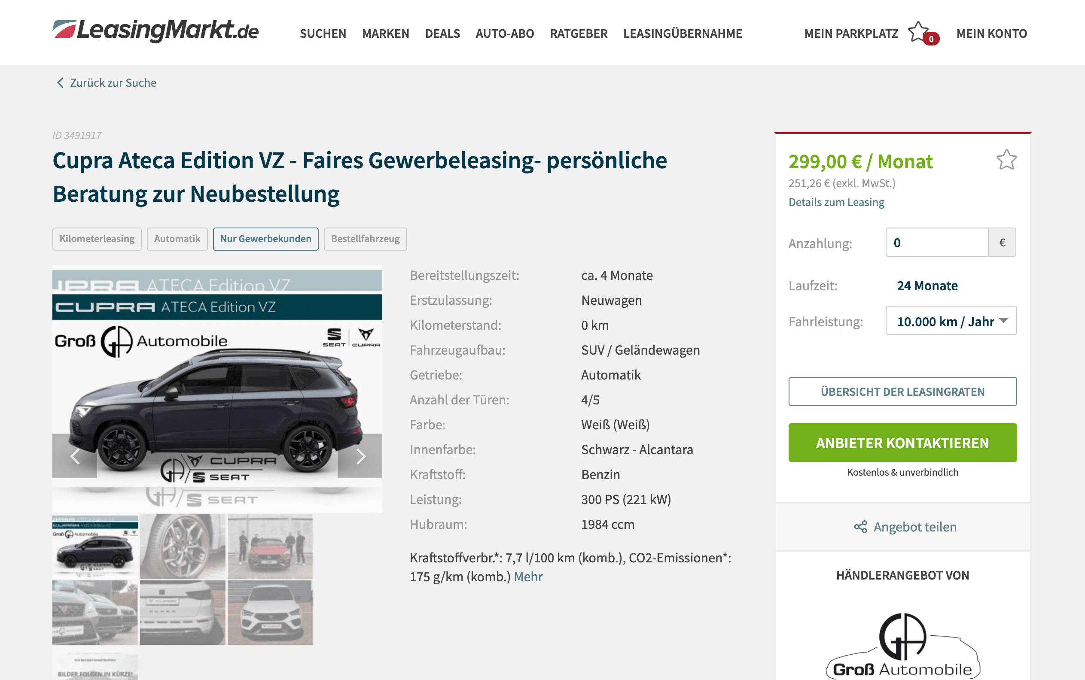
Task: Click the ID 3491917 text
Action: [77, 135]
